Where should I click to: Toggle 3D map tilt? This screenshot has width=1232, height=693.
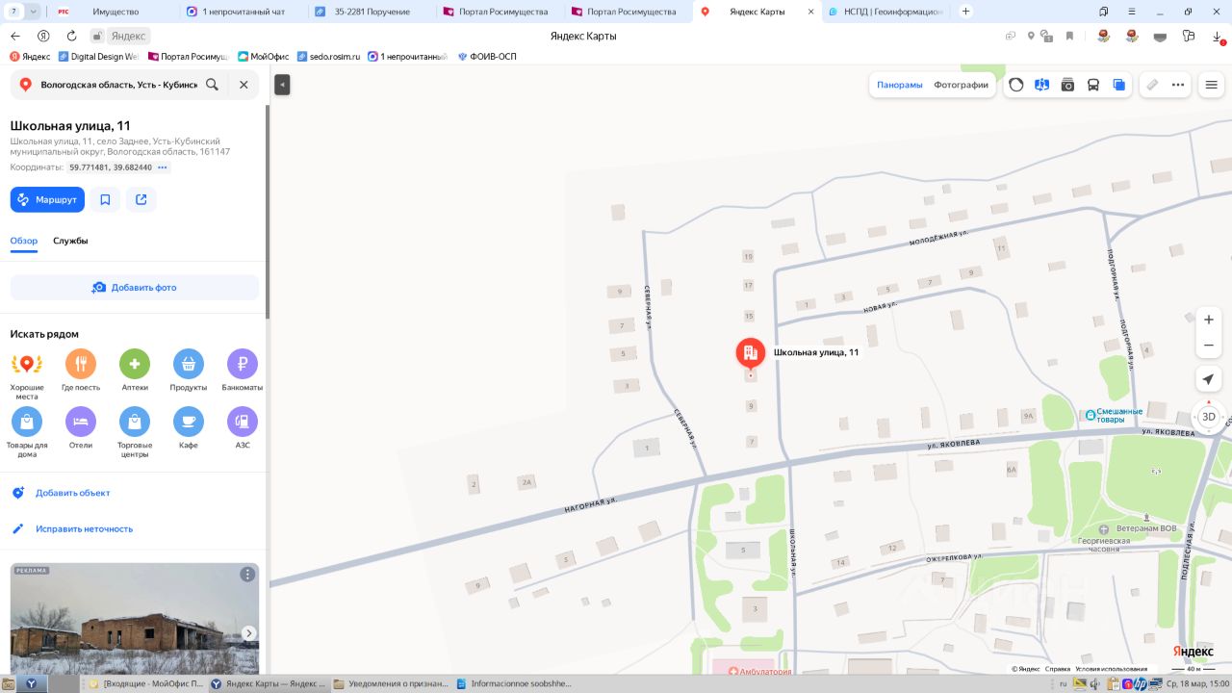1209,417
